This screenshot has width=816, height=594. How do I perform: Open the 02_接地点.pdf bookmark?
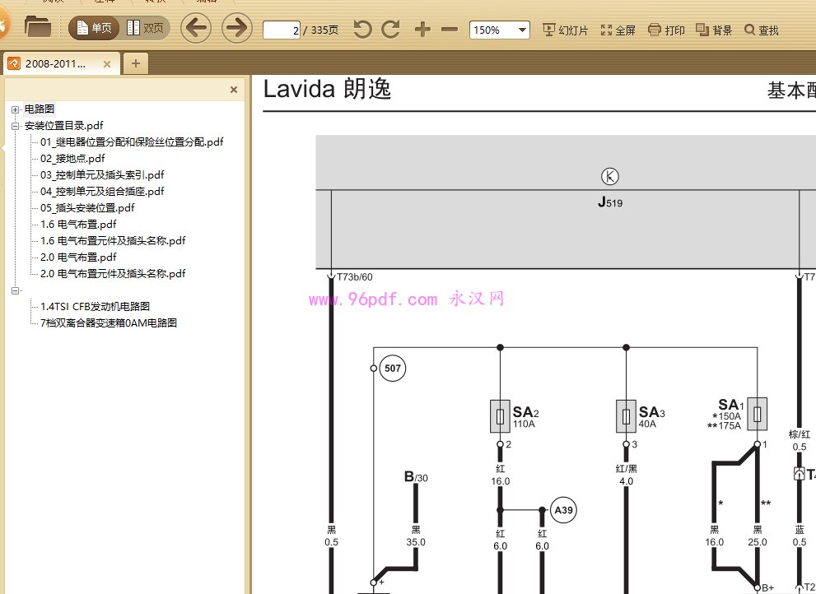(x=72, y=159)
